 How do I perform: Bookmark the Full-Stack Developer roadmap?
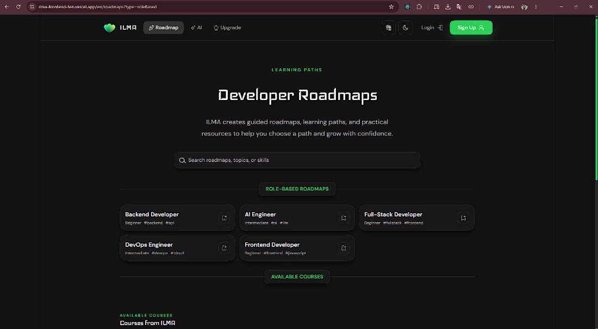pyautogui.click(x=463, y=218)
